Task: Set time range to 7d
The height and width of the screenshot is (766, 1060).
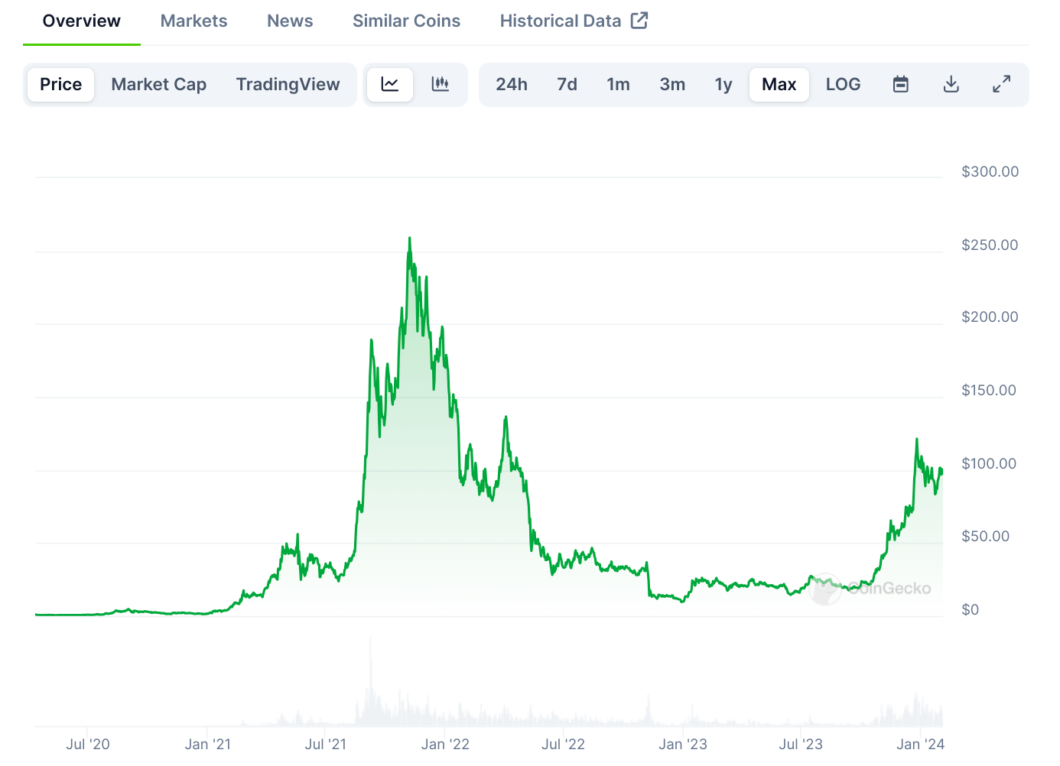Action: 567,84
